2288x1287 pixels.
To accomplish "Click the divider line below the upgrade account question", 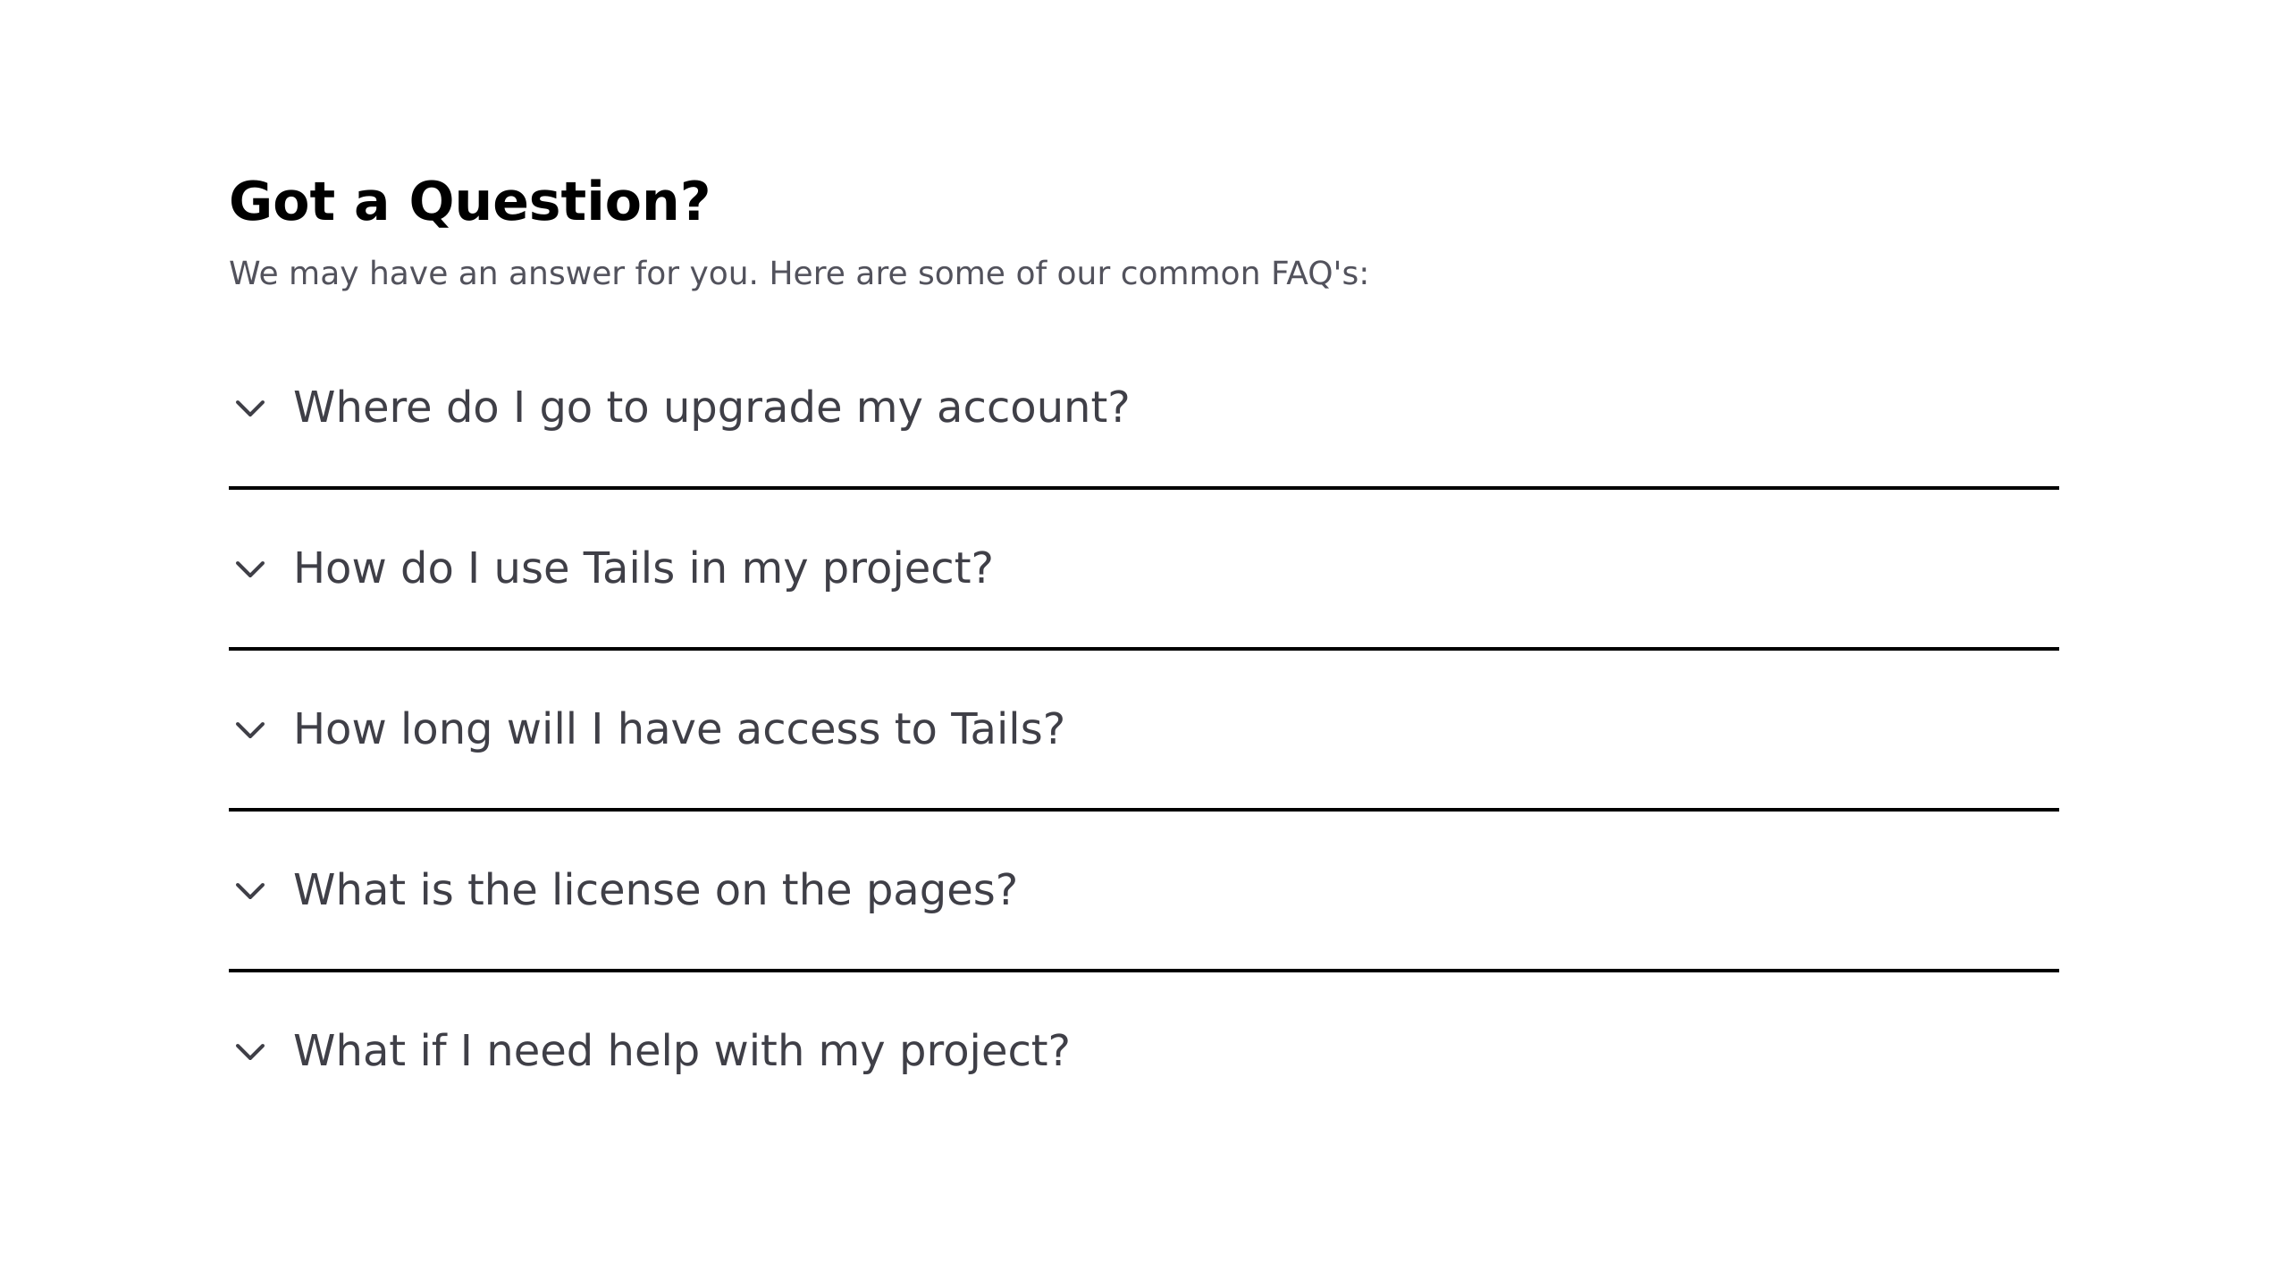I will click(1144, 488).
